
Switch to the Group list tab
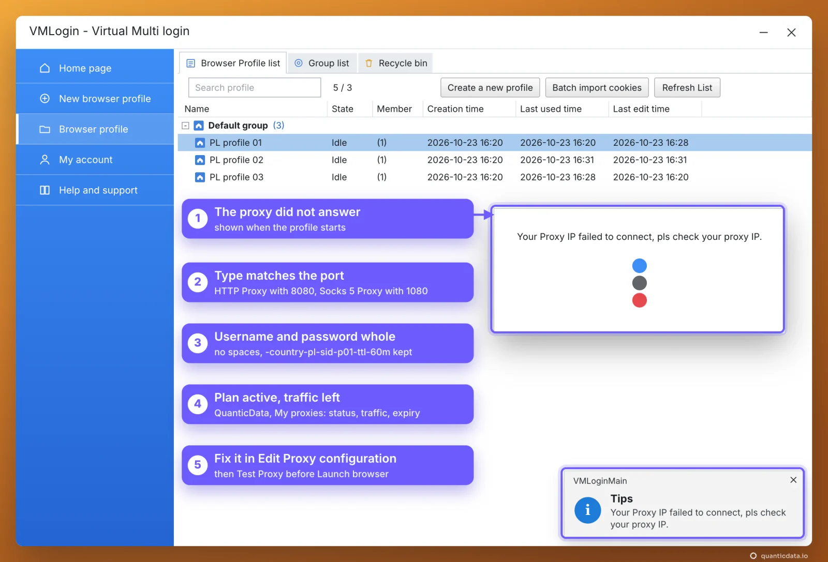(x=322, y=63)
